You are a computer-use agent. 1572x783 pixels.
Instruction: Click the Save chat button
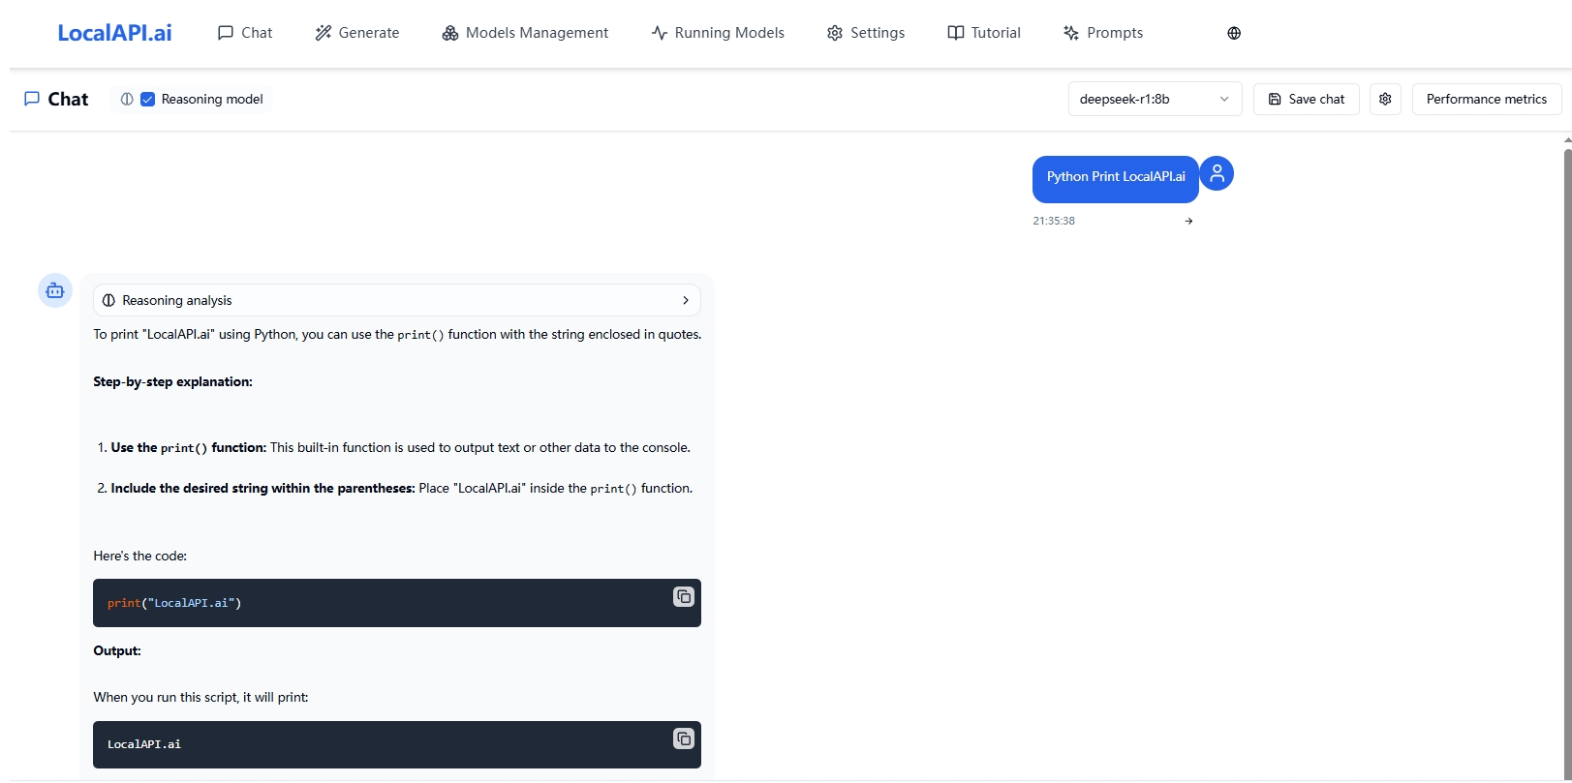1306,99
